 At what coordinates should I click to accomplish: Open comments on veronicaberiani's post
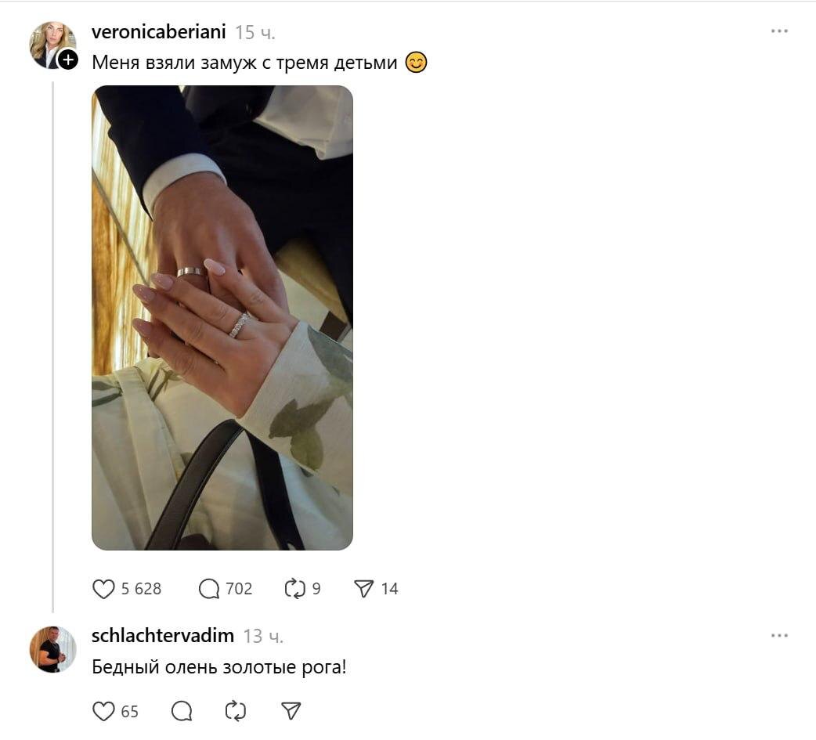pyautogui.click(x=209, y=589)
